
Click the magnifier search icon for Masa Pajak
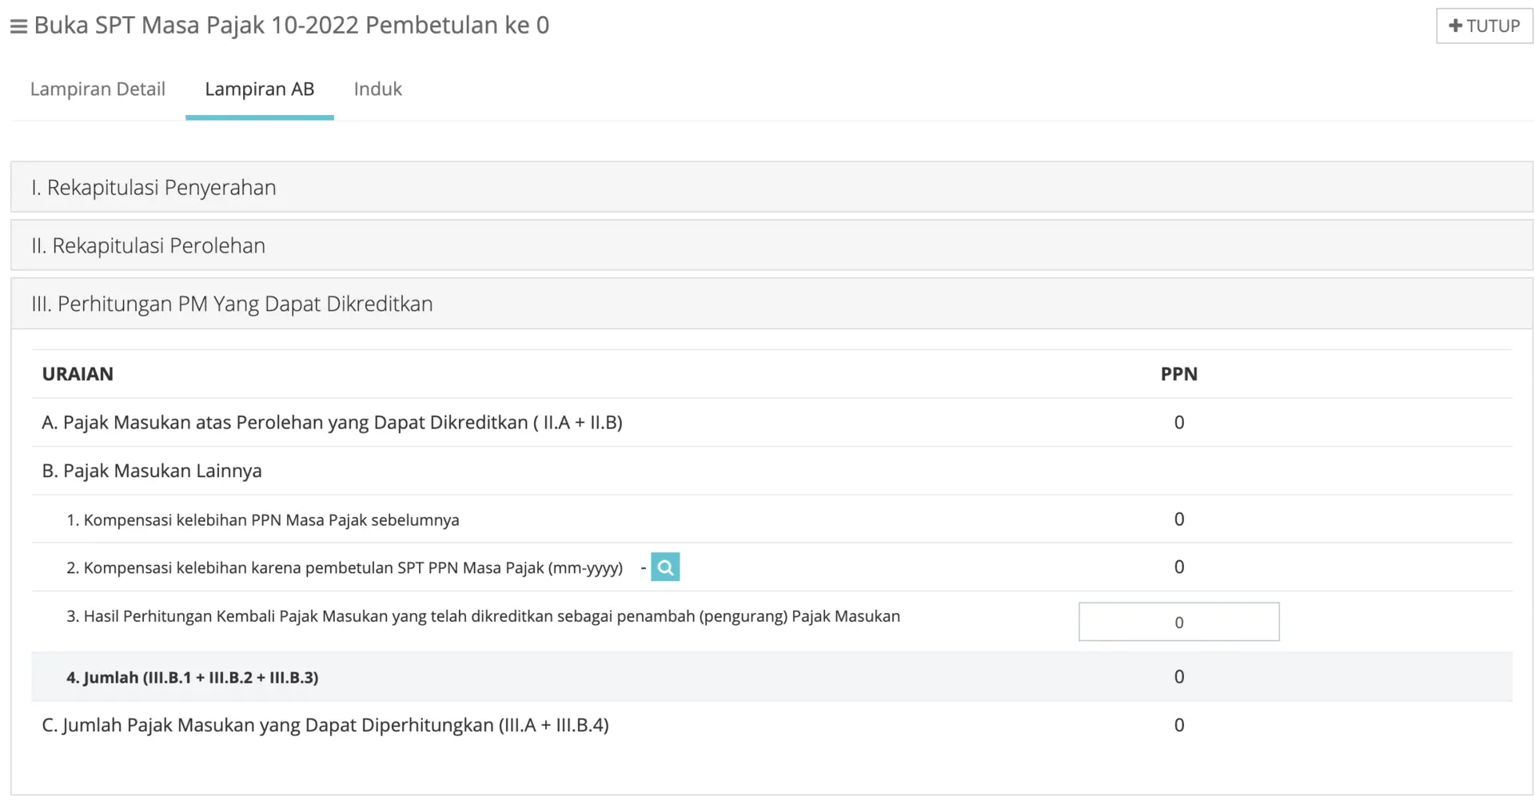point(664,567)
